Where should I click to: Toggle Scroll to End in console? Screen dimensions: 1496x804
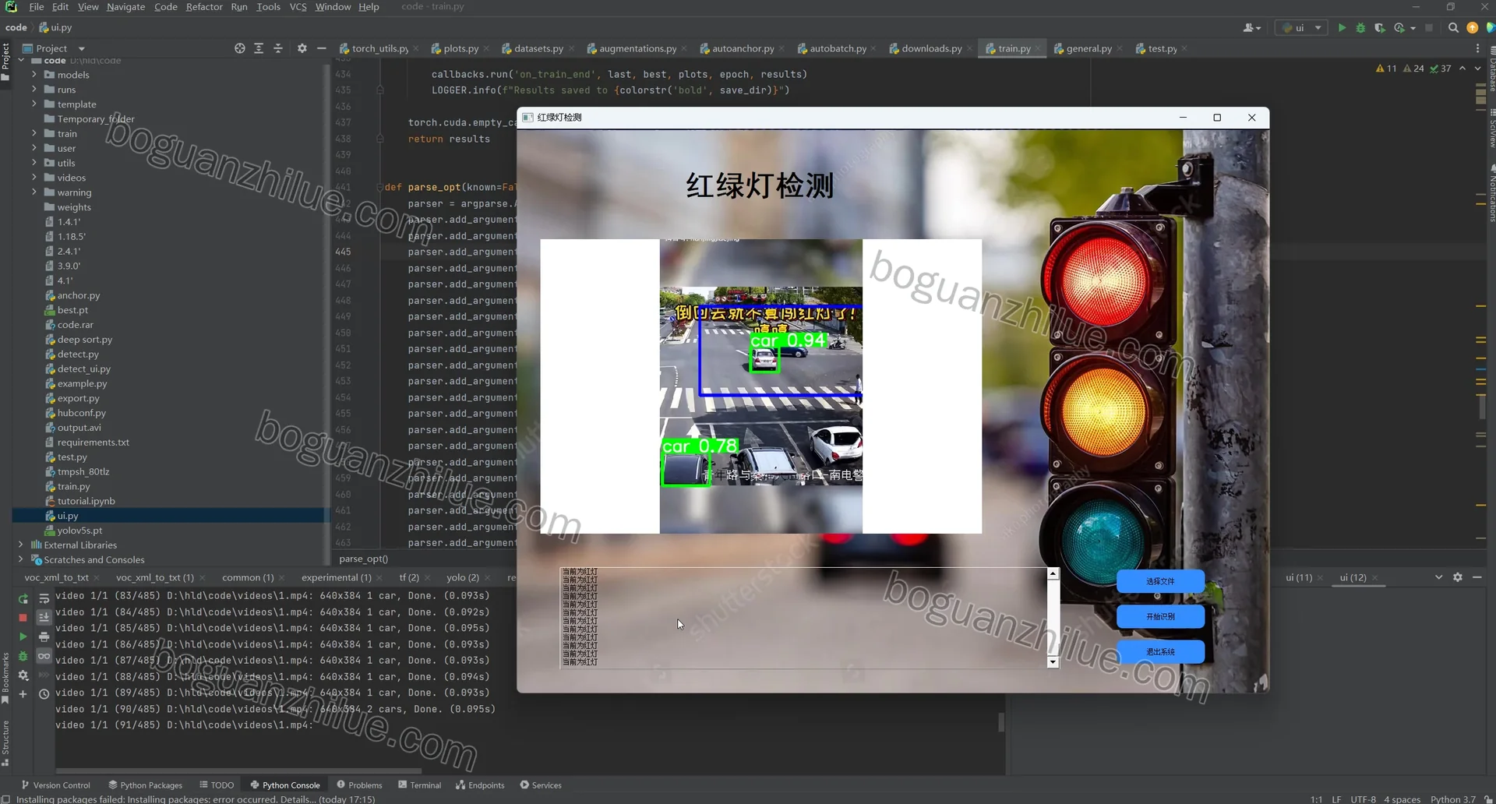[44, 617]
